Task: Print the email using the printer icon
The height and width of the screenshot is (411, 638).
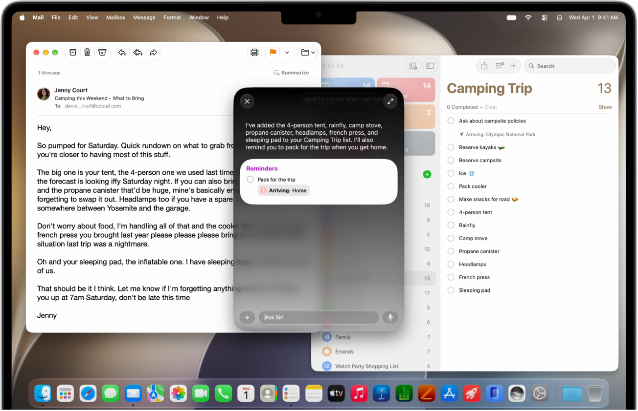Action: tap(254, 53)
